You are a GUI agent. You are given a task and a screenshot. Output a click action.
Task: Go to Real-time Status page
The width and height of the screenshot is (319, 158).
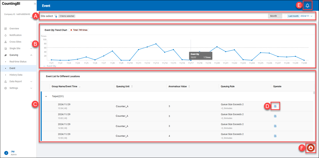coord(18,61)
